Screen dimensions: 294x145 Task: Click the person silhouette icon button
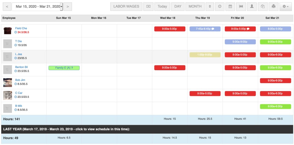[x=252, y=6]
